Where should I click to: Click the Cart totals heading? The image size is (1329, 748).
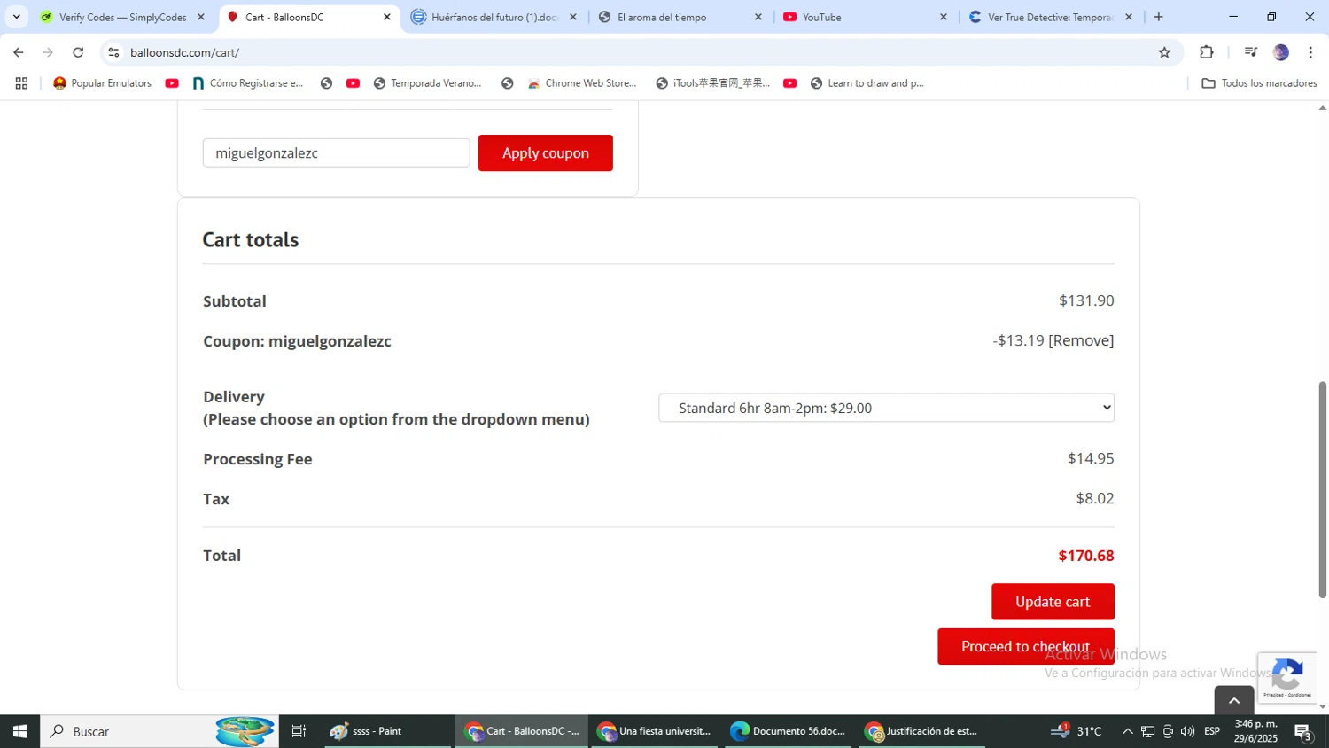[251, 239]
